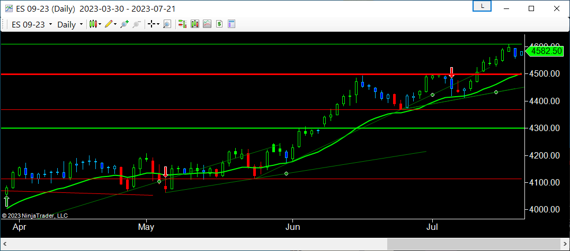Viewport: 570px width, 251px height.
Task: Click the zoom in magnifier icon
Action: (124, 24)
